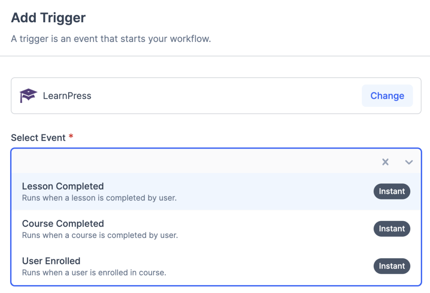Collapse the Select Event dropdown chevron
This screenshot has height=293, width=430.
pos(409,162)
